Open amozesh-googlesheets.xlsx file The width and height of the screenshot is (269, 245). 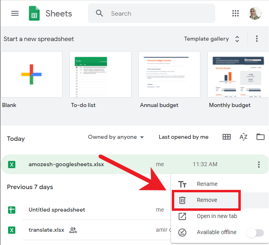66,165
